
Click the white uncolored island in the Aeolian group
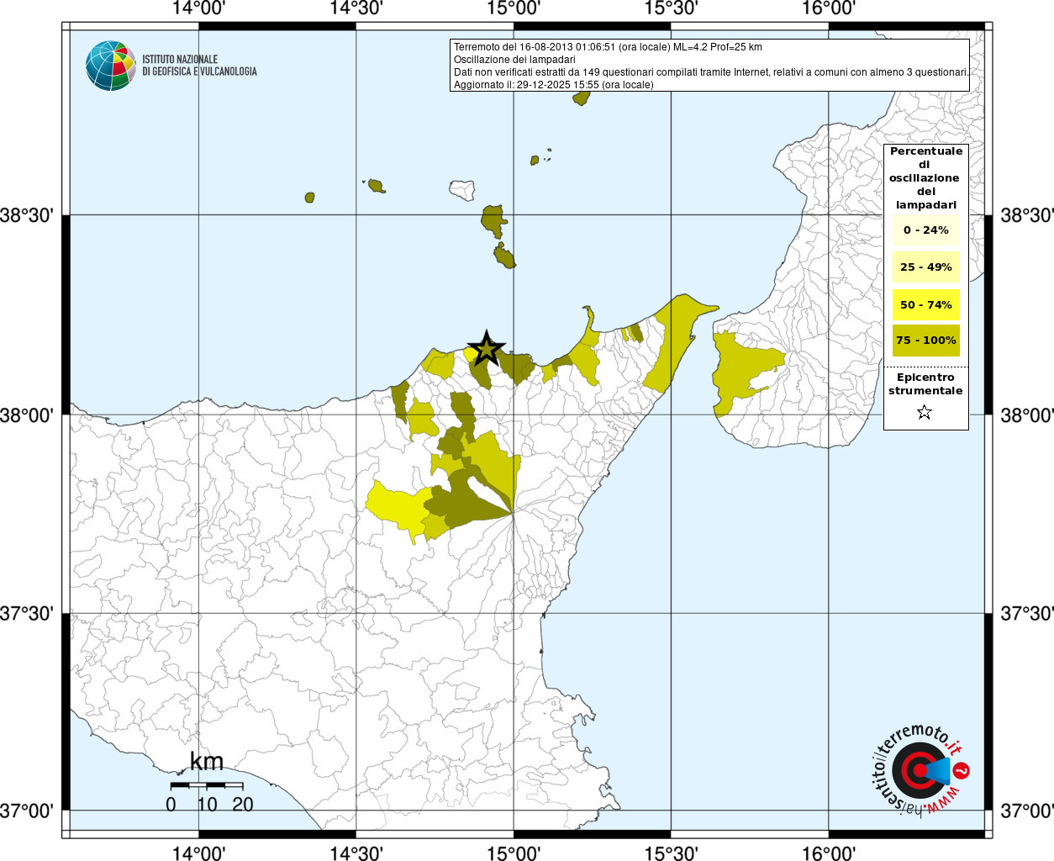[x=462, y=189]
